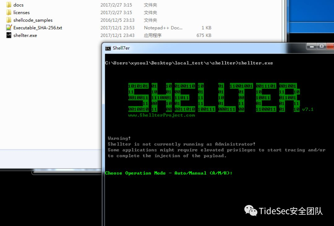This screenshot has height=226, width=334.
Task: Click the line about not running as Administrator
Action: click(182, 144)
